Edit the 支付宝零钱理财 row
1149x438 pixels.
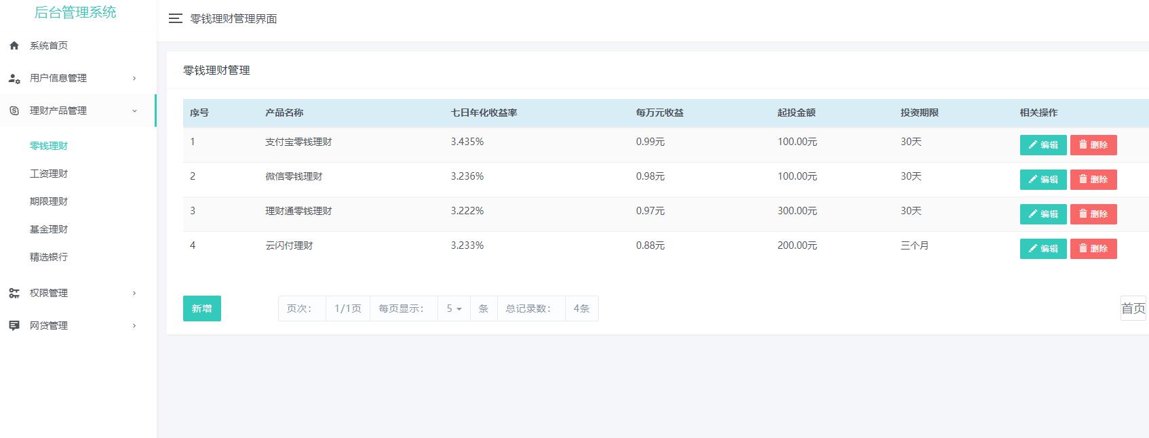click(x=1043, y=145)
